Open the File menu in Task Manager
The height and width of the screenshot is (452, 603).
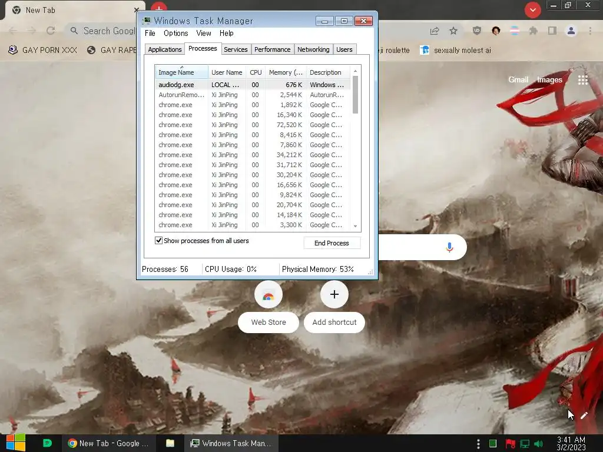point(150,34)
